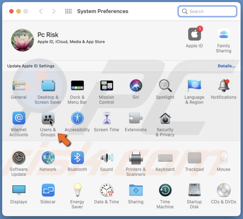Open Dock & Menu Bar settings
243x219 pixels.
[77, 86]
